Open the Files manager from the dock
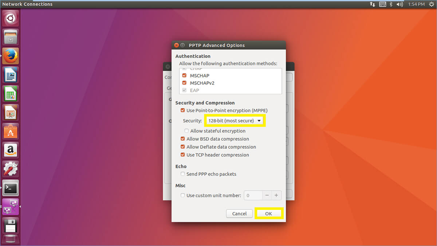This screenshot has width=437, height=246. [x=11, y=37]
